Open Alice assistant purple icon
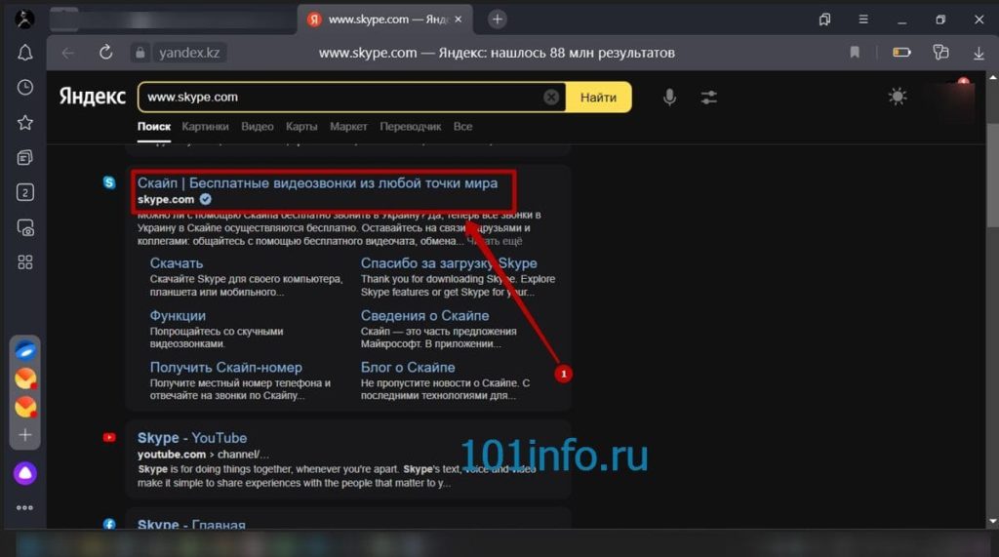The image size is (999, 557). [x=25, y=473]
